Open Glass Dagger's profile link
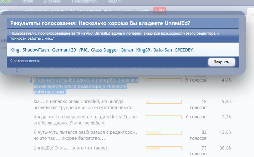 click(x=105, y=50)
